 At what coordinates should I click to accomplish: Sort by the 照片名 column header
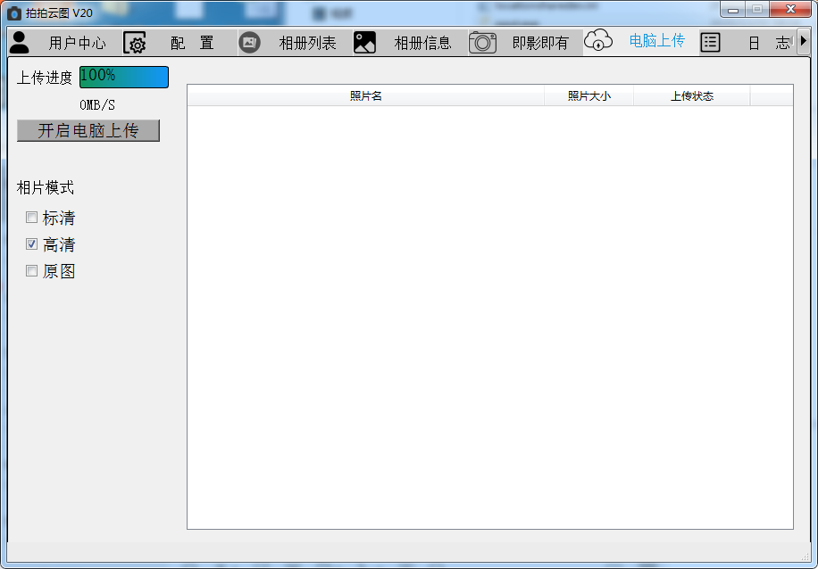366,96
